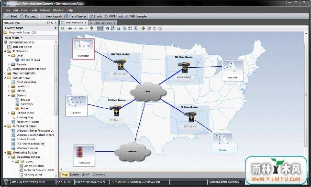The height and width of the screenshot is (187, 311).
Task: Select the FL Main Router icon
Action: point(191,116)
